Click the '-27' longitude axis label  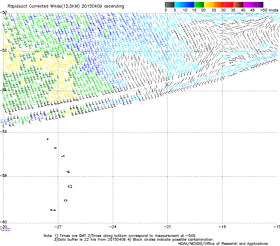[58, 227]
